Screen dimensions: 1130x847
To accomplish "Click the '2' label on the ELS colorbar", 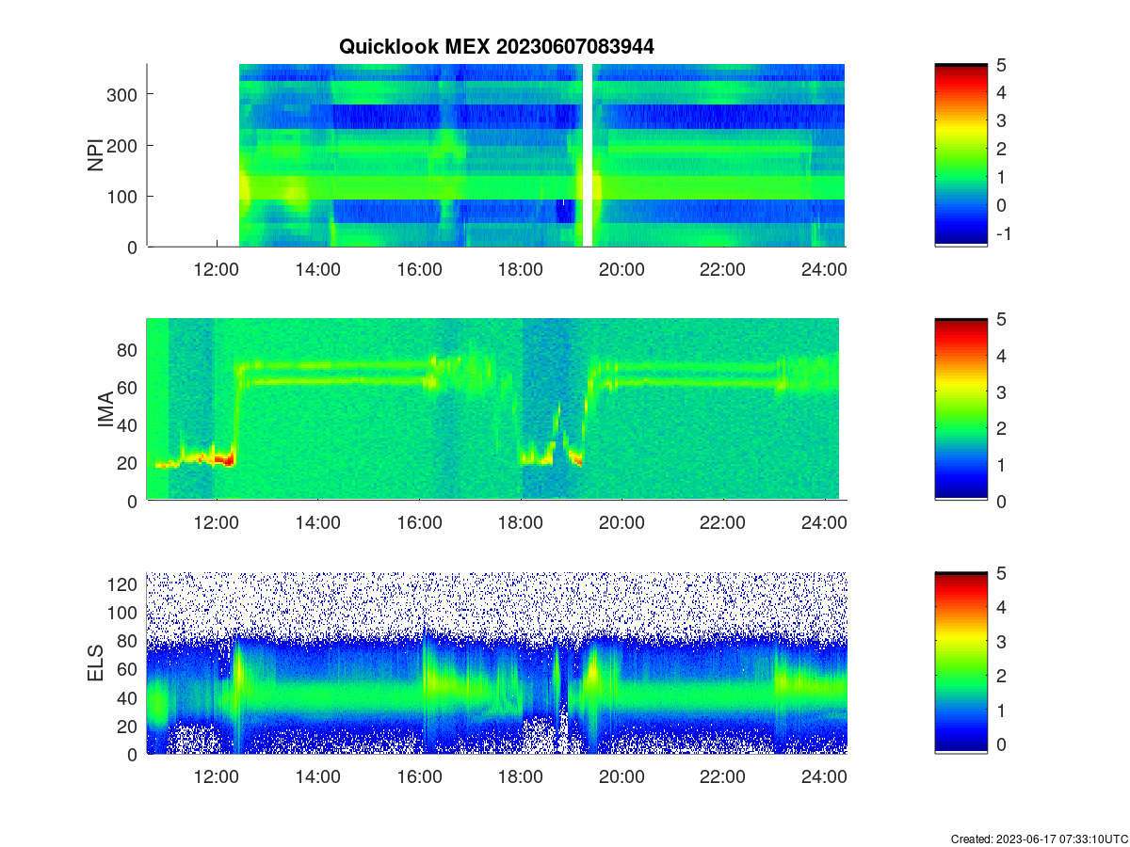I will pos(1000,677).
